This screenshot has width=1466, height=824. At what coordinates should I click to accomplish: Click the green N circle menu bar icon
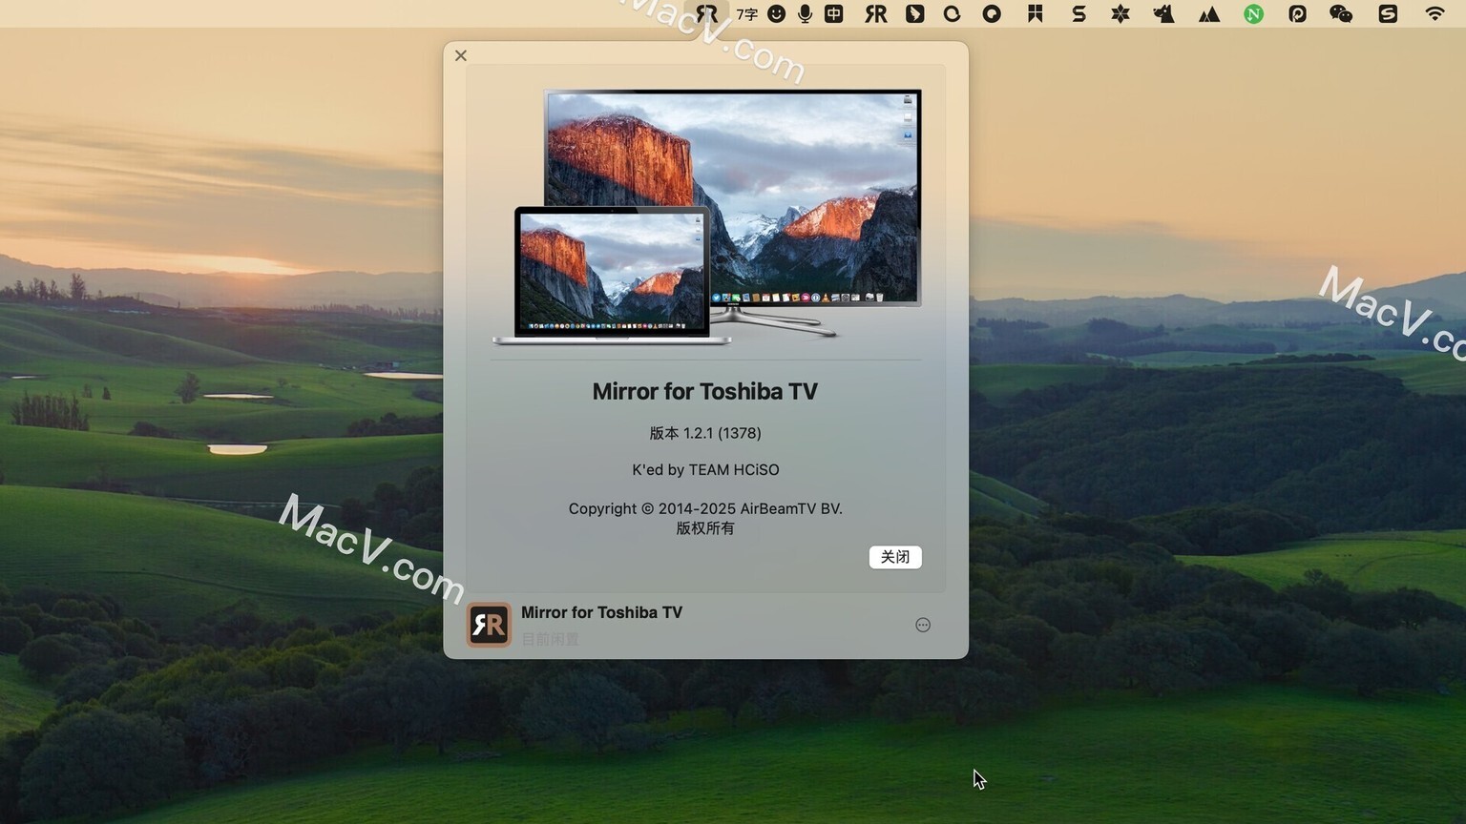pyautogui.click(x=1253, y=13)
